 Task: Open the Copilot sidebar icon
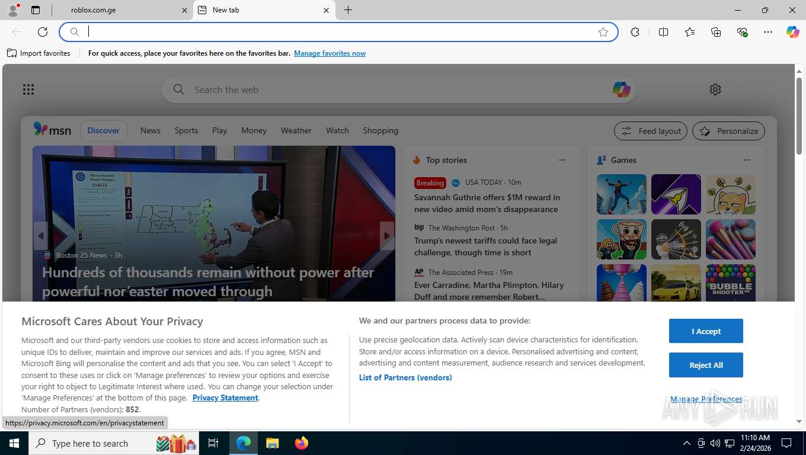[793, 32]
